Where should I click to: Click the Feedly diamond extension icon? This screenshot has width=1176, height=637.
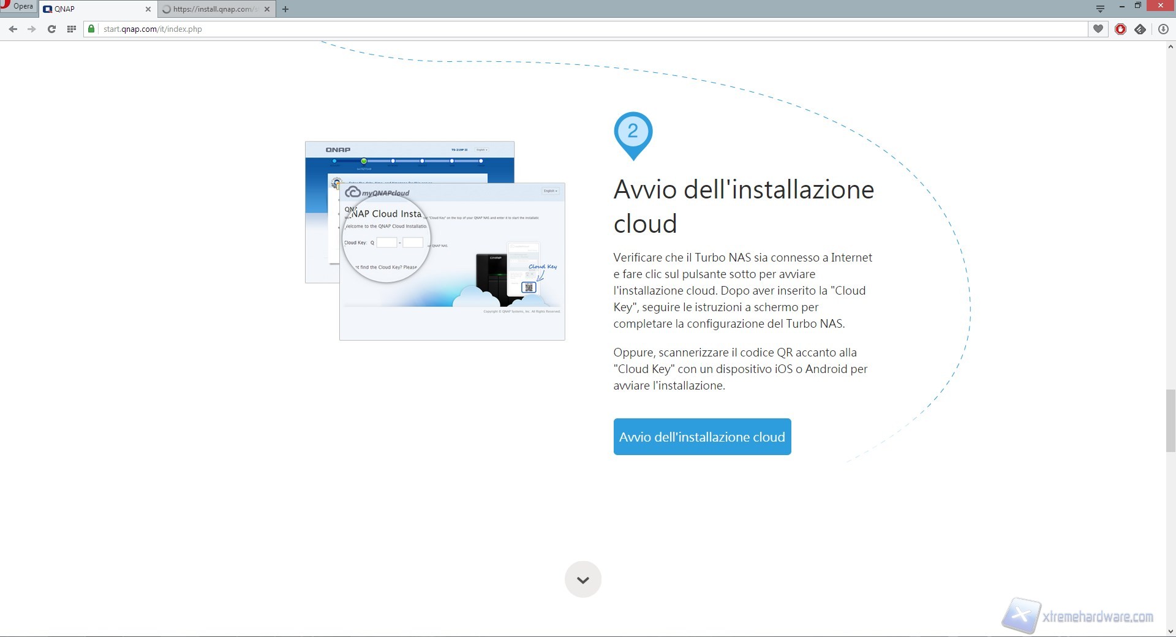pyautogui.click(x=1140, y=29)
